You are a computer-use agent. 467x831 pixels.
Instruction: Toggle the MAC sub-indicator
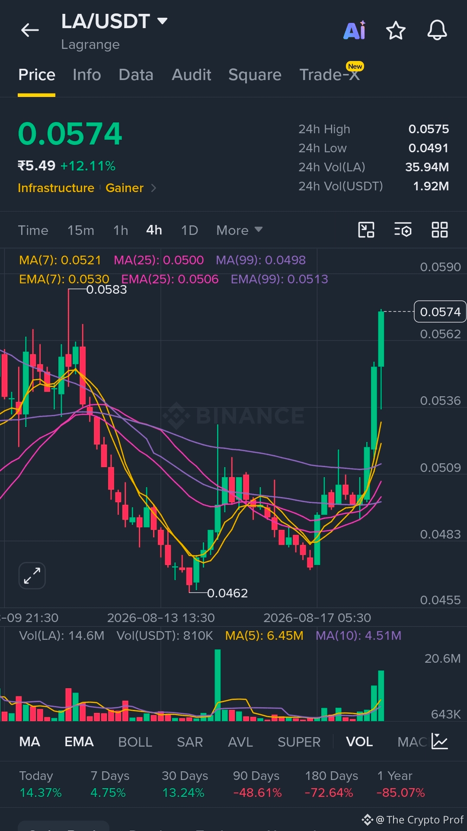click(413, 742)
